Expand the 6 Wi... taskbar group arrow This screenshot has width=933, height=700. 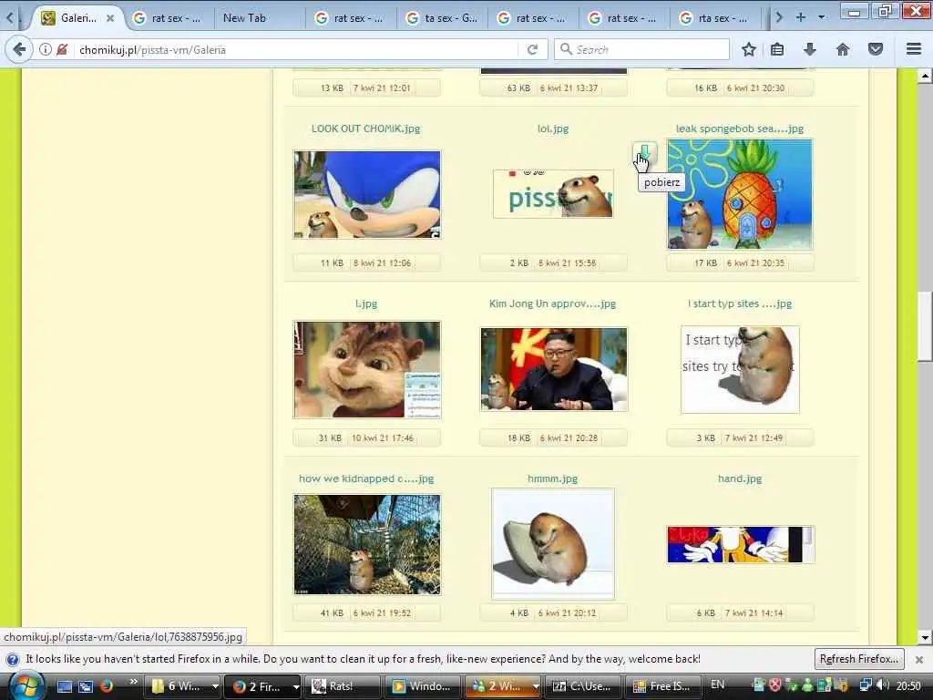click(x=215, y=686)
